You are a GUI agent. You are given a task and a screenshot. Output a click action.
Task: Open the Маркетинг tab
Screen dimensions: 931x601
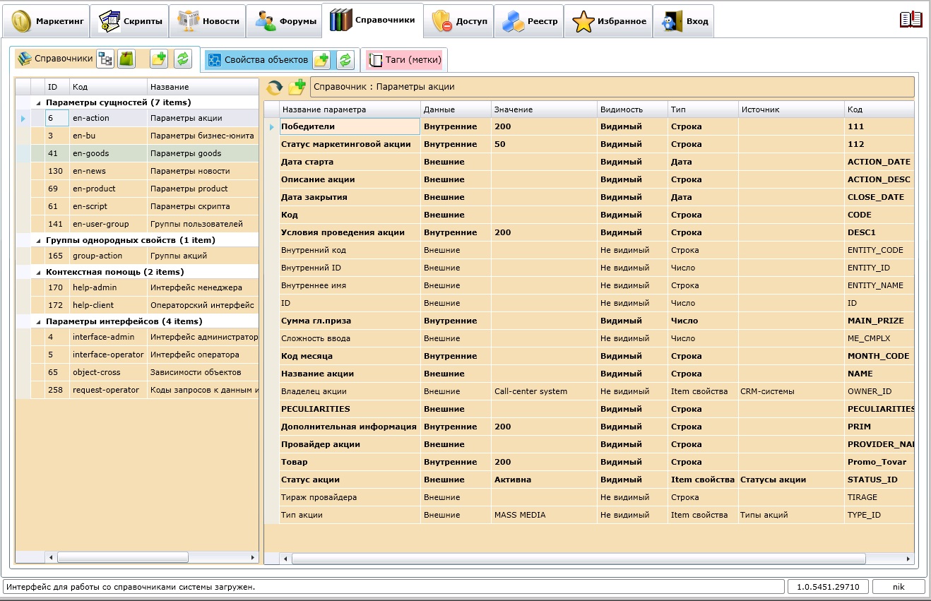coord(46,21)
